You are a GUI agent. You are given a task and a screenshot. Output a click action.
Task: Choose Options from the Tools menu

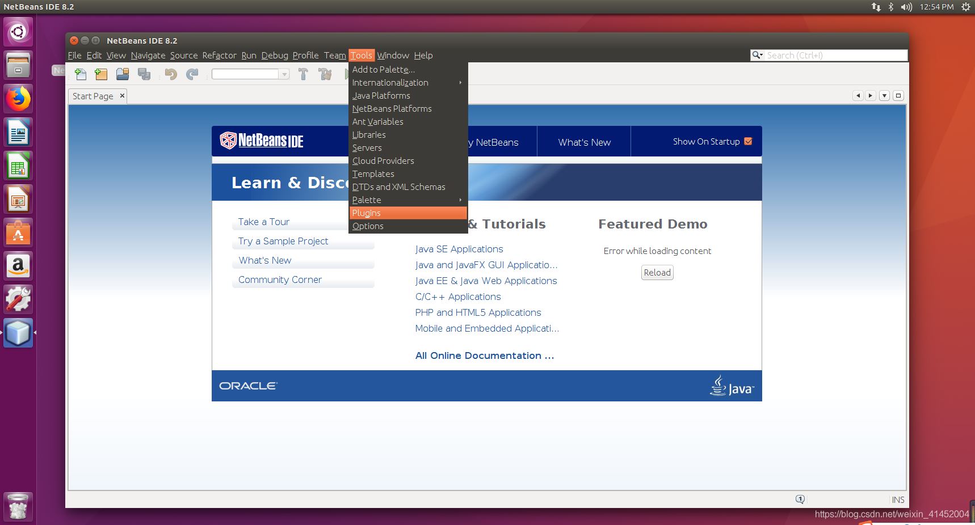point(368,226)
